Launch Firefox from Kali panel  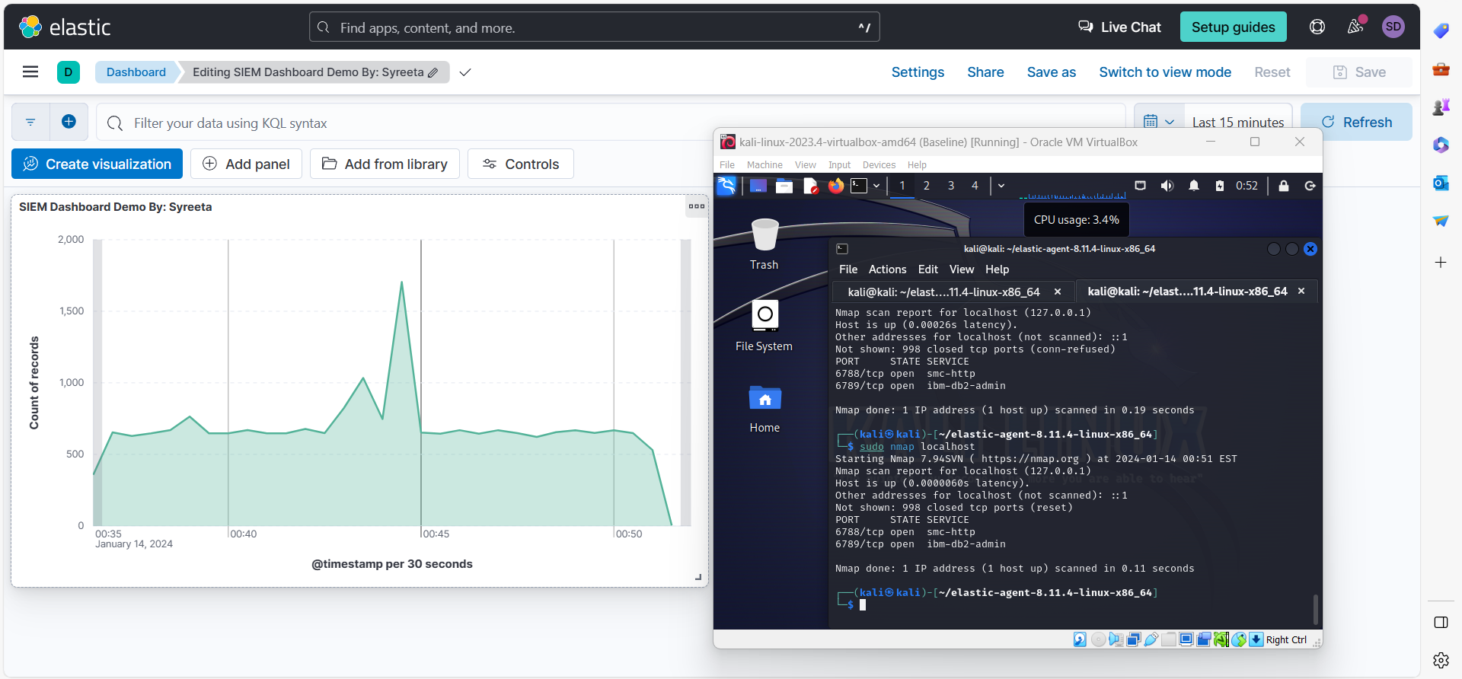[x=836, y=186]
